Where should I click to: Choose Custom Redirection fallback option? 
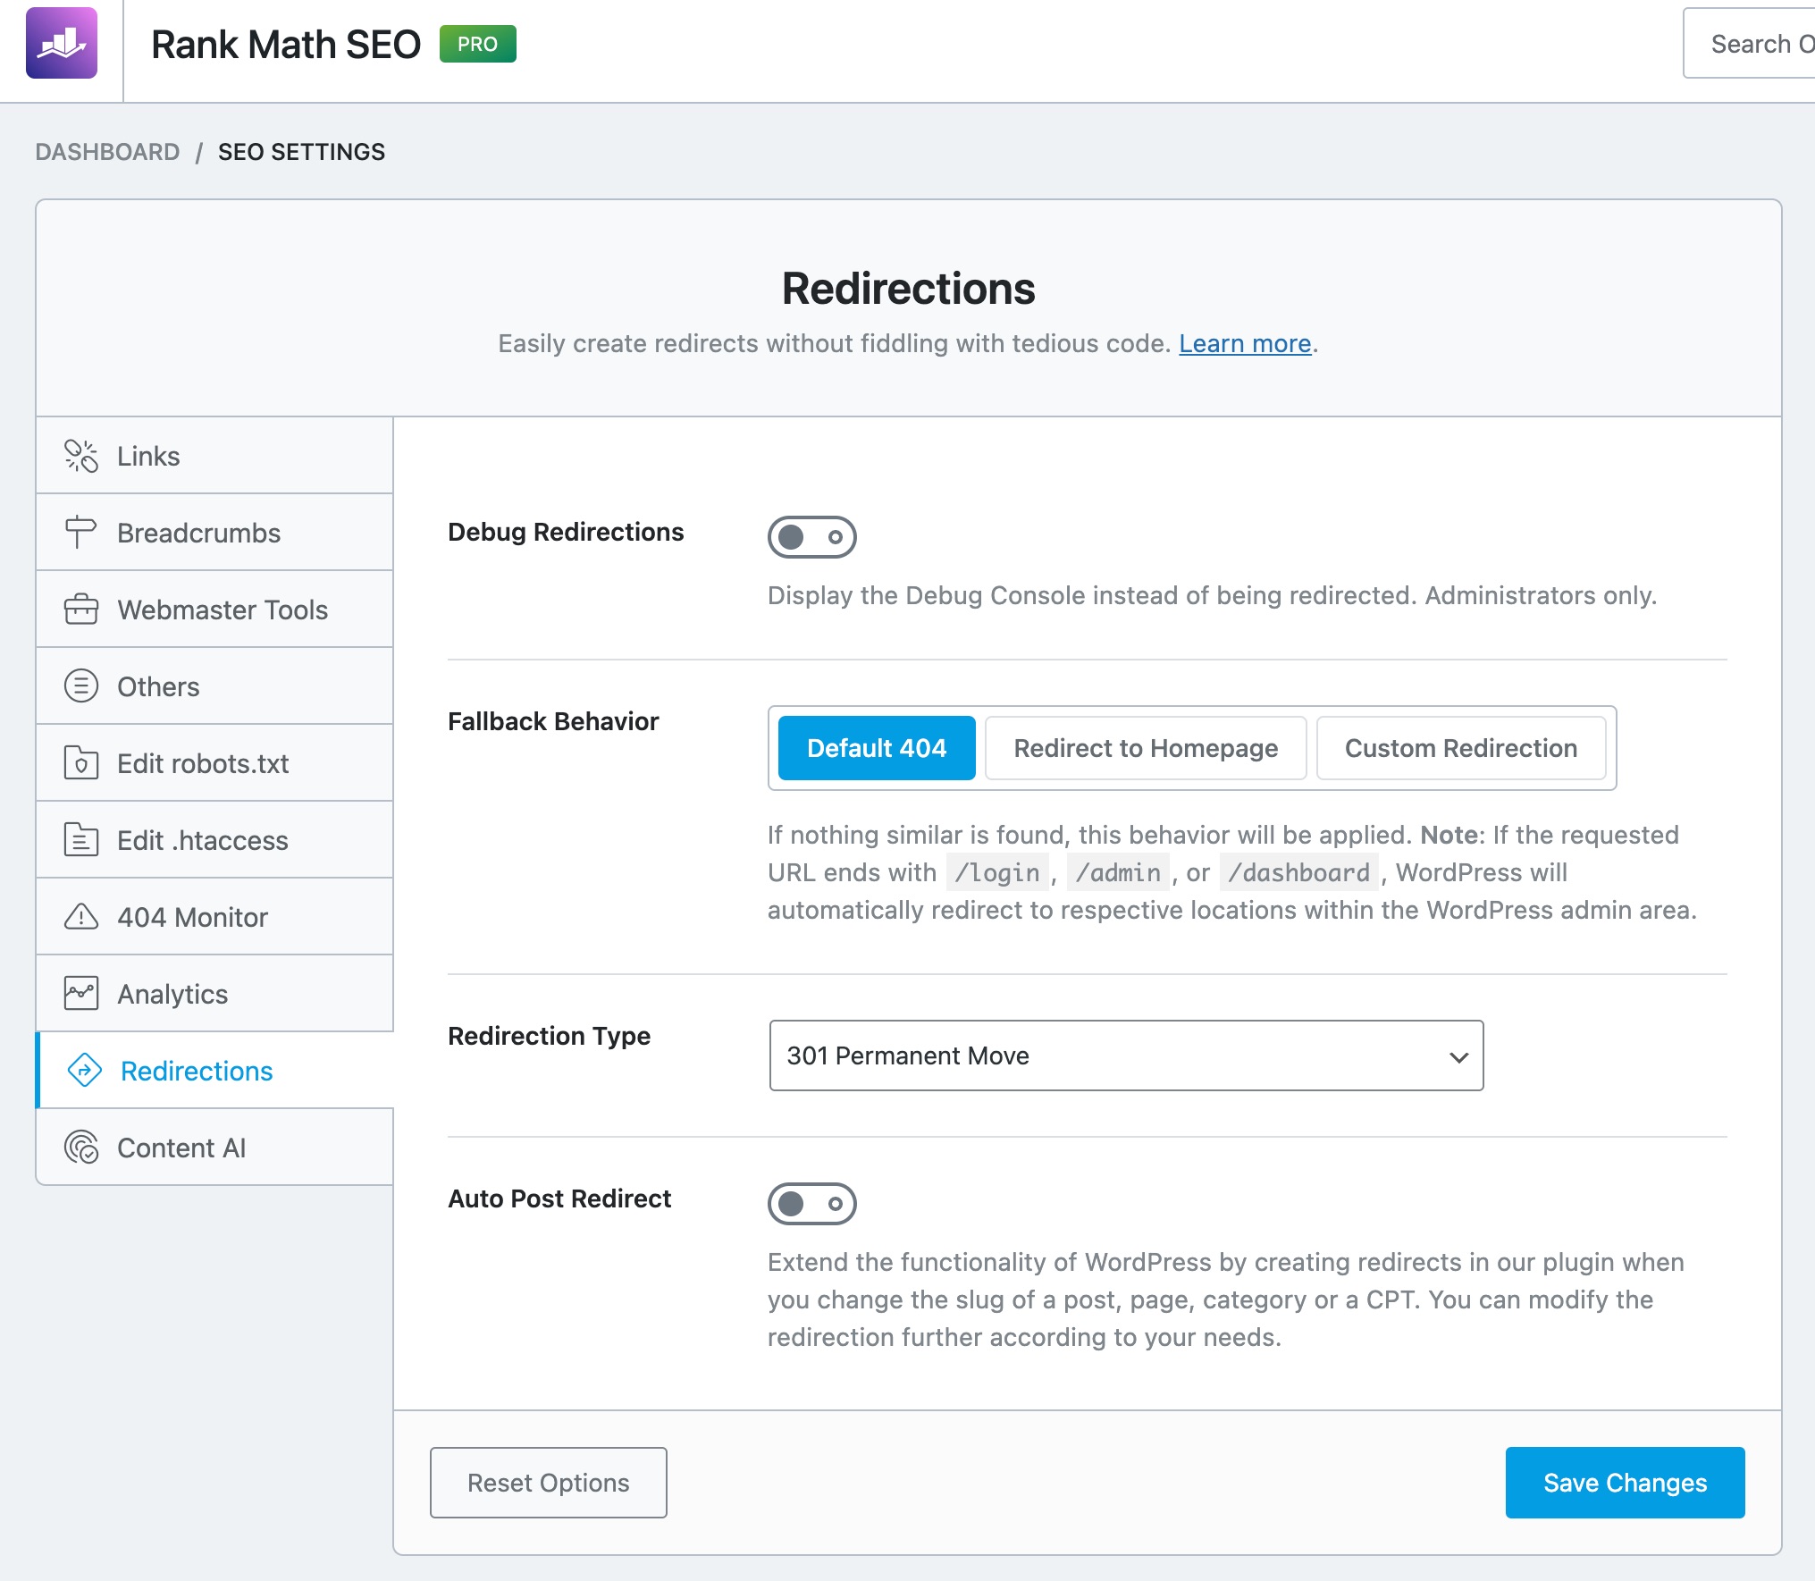[x=1461, y=748]
